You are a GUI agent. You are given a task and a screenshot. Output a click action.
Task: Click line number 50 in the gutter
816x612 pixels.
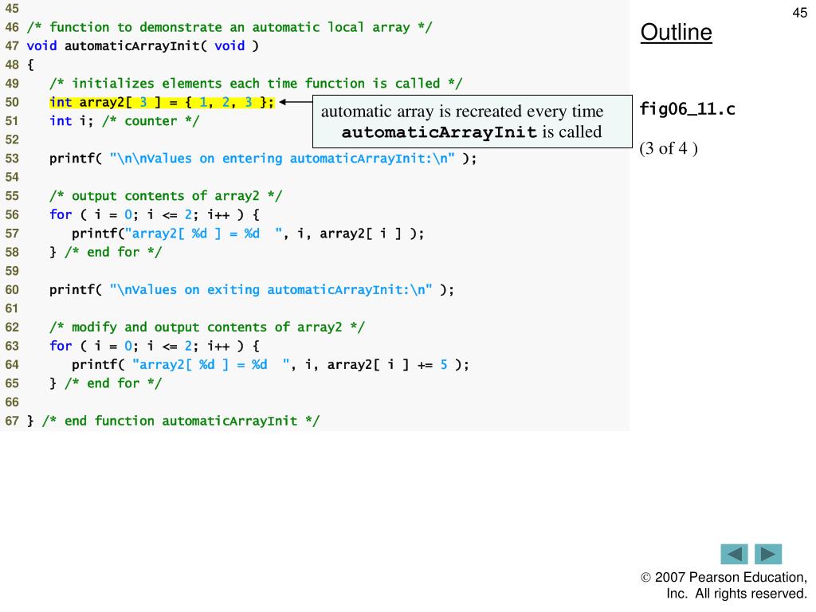pyautogui.click(x=12, y=102)
